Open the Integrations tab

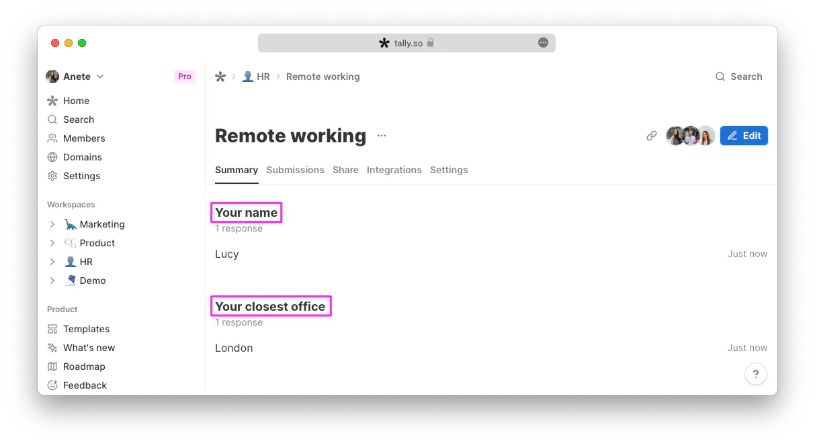click(x=394, y=170)
